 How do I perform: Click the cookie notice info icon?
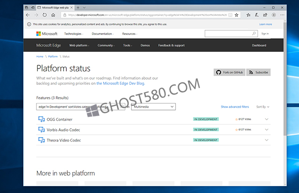29,24
